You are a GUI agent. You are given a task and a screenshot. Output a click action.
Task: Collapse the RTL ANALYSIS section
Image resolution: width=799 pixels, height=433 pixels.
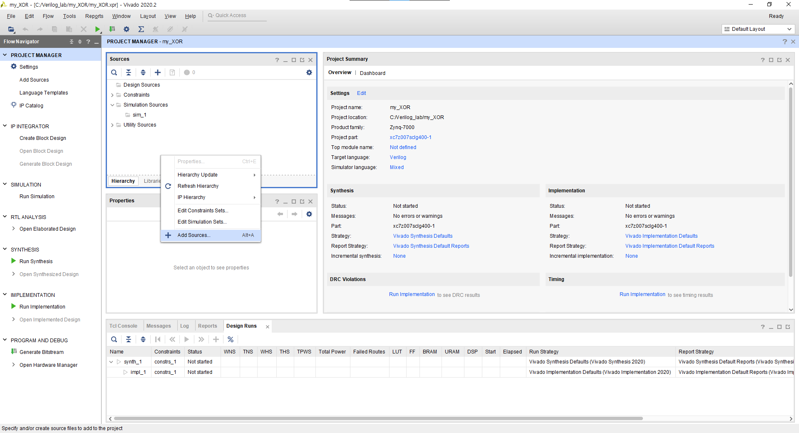click(5, 216)
